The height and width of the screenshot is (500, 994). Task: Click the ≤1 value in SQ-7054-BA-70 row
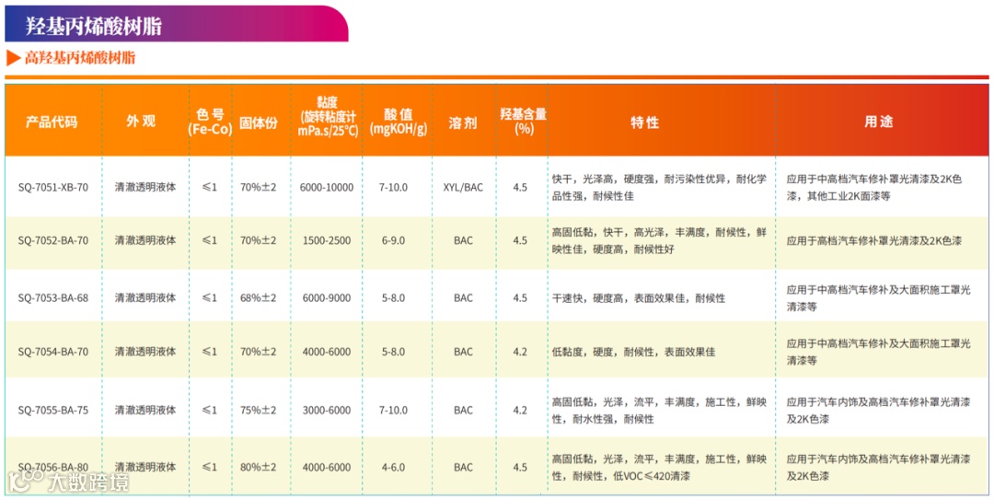point(210,352)
